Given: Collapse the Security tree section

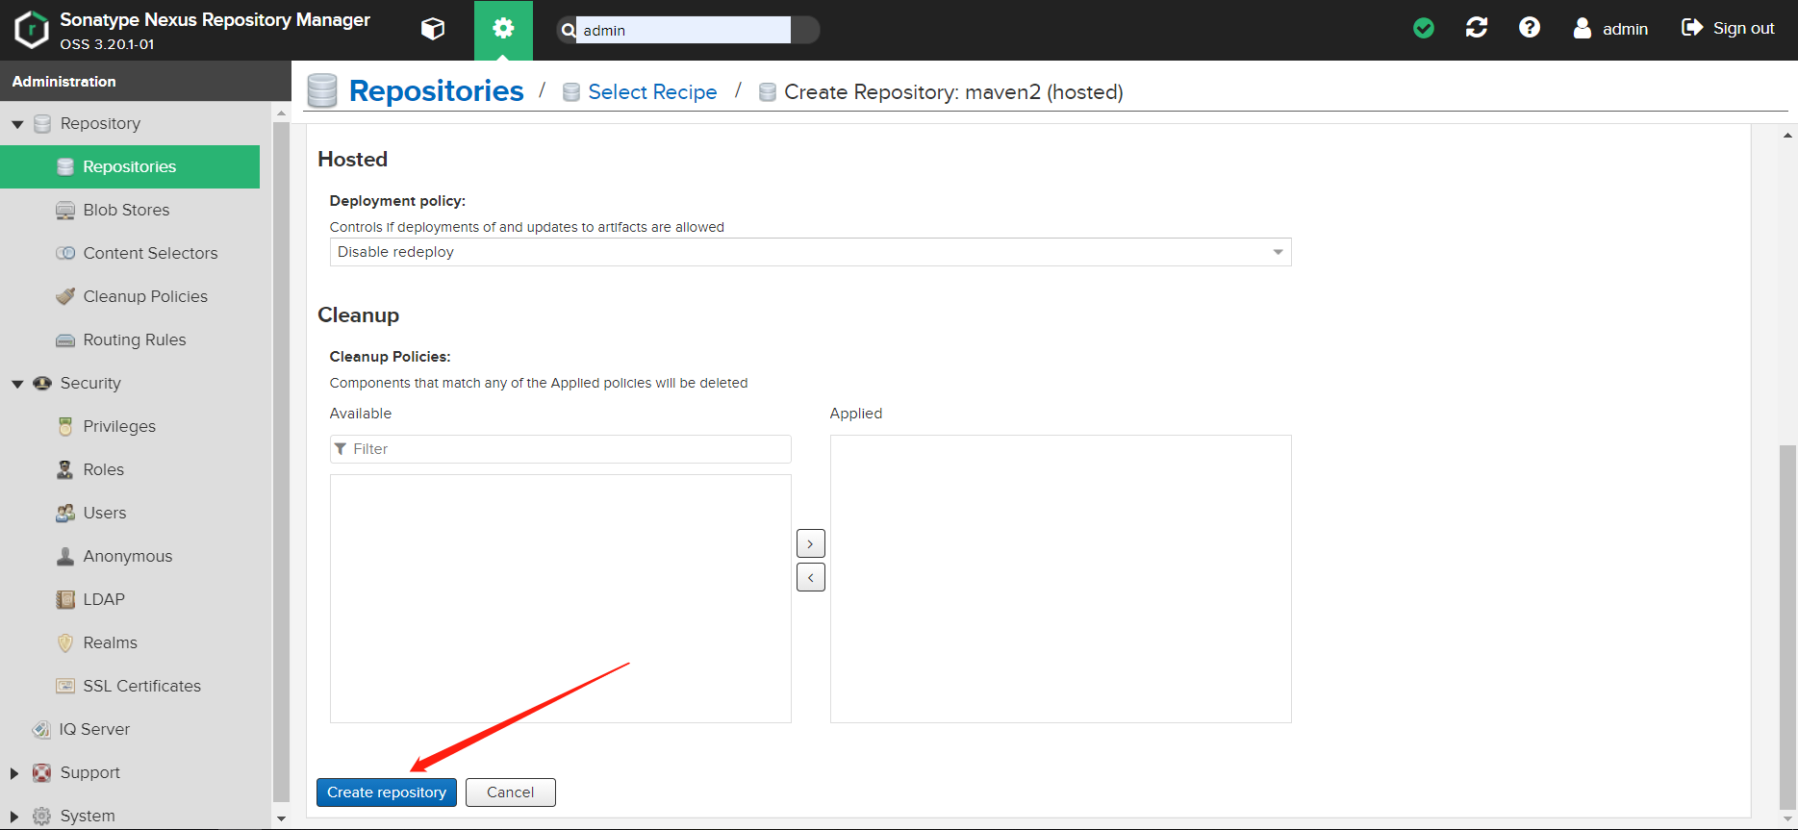Looking at the screenshot, I should coord(17,384).
